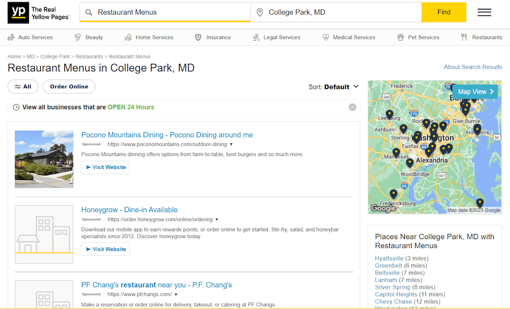Click the Beauty category icon
The height and width of the screenshot is (309, 510).
point(78,37)
